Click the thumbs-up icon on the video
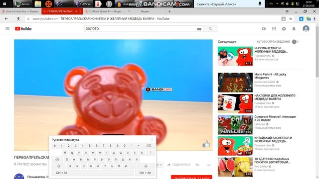The width and height of the screenshot is (319, 179). tap(206, 144)
